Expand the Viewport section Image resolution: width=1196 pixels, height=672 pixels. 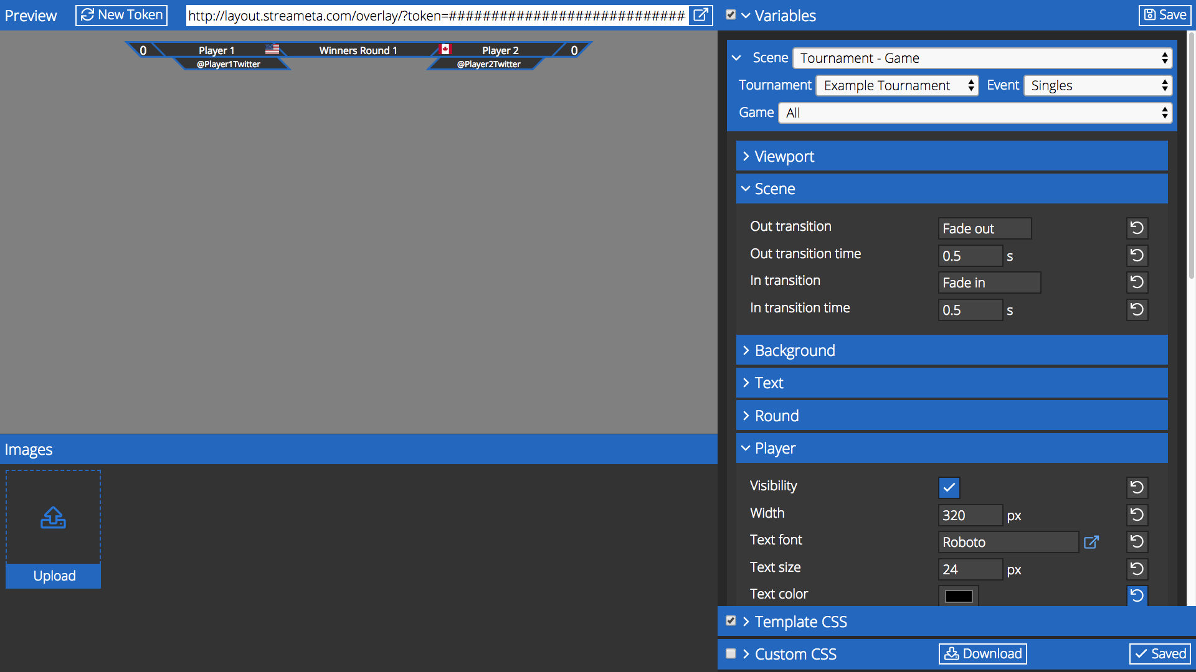952,156
